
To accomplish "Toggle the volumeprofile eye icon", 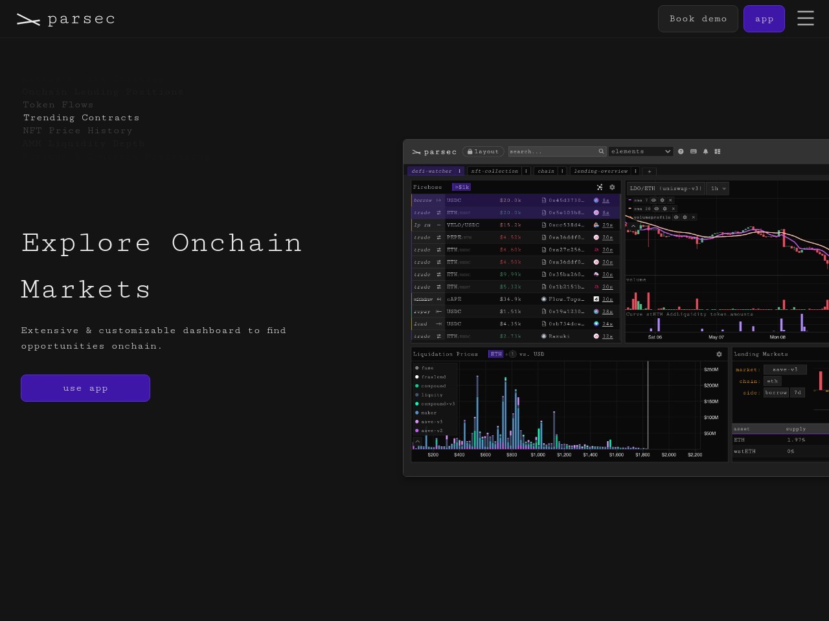I will click(676, 217).
